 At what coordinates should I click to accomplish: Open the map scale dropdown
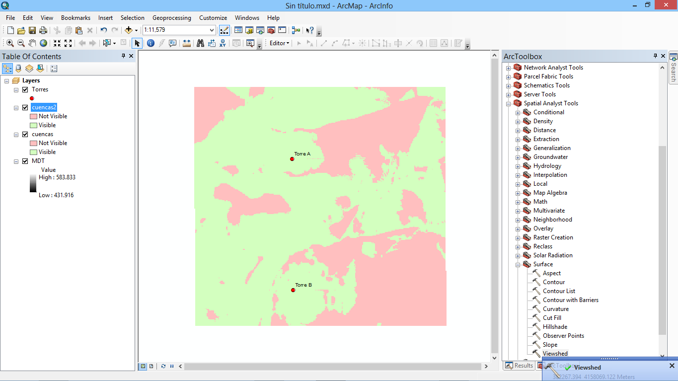point(212,30)
